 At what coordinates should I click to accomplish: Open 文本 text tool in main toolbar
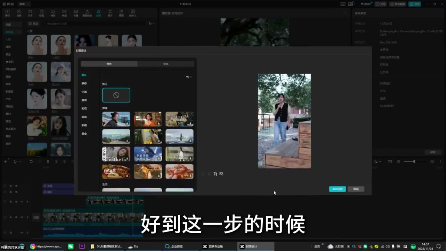pos(30,13)
